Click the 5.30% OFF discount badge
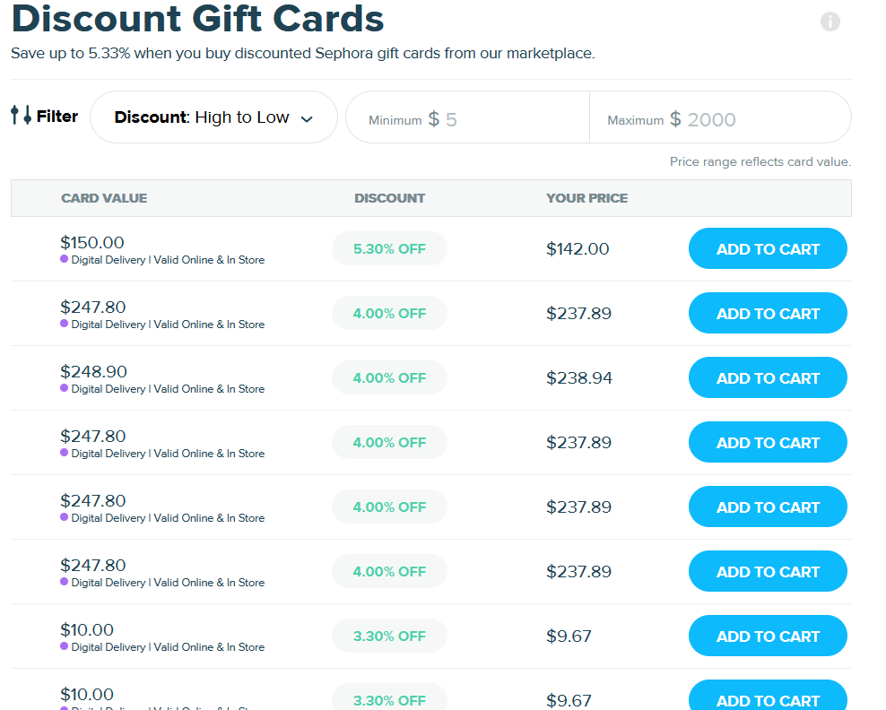The image size is (886, 710). (x=389, y=249)
